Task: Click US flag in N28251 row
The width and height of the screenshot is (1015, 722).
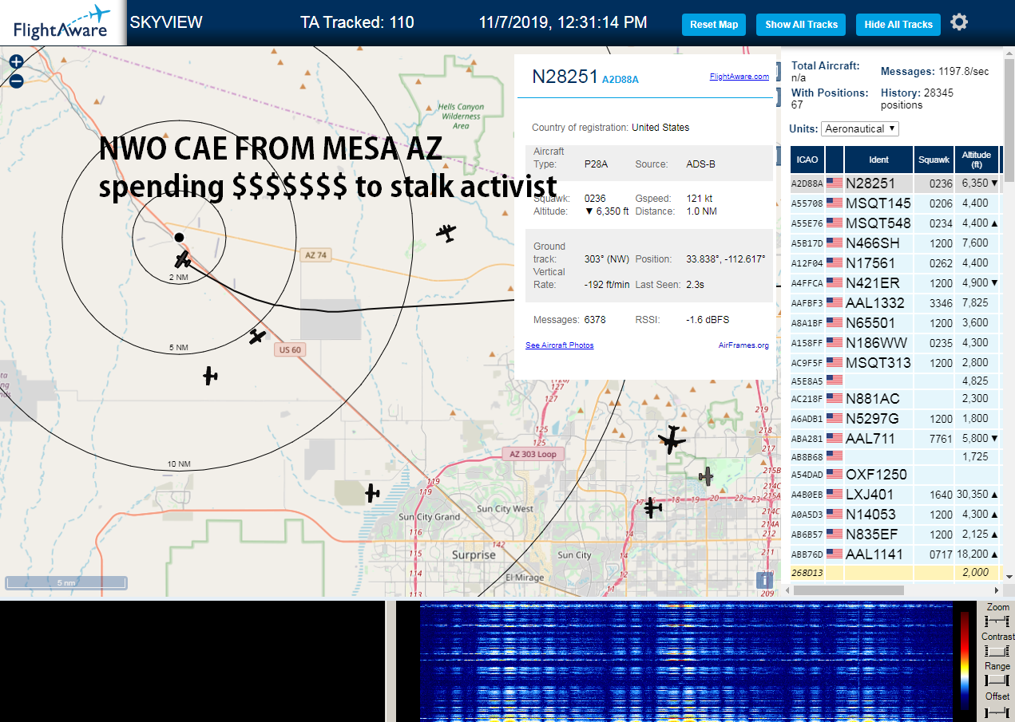Action: tap(835, 183)
